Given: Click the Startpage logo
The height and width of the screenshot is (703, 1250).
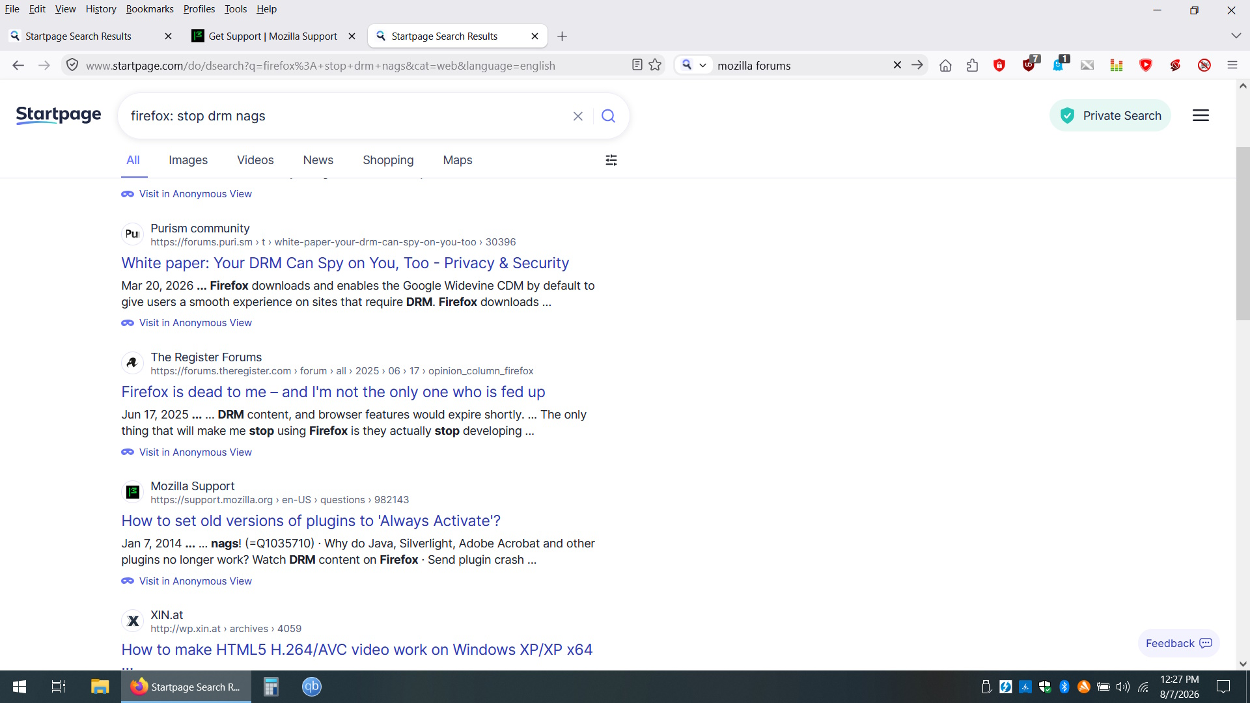Looking at the screenshot, I should [x=59, y=115].
